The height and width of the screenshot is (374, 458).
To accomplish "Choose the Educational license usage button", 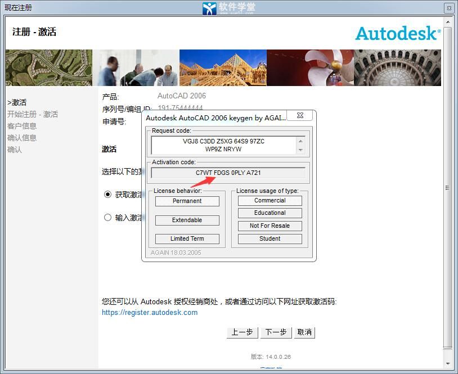I will (x=270, y=213).
